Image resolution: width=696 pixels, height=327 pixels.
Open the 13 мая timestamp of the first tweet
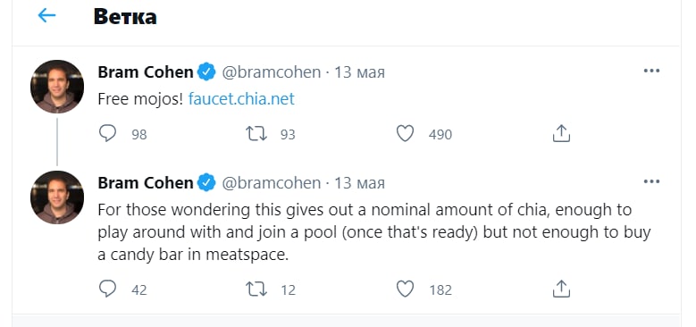coord(359,71)
